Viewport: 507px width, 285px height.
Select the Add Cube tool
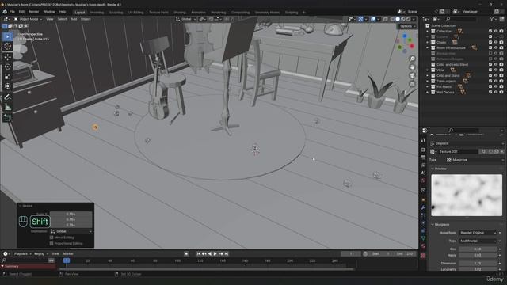coord(7,118)
